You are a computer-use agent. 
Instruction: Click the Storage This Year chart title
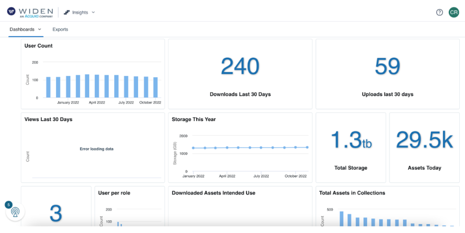[193, 119]
